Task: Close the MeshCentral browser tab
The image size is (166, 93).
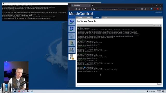Action: (89, 5)
